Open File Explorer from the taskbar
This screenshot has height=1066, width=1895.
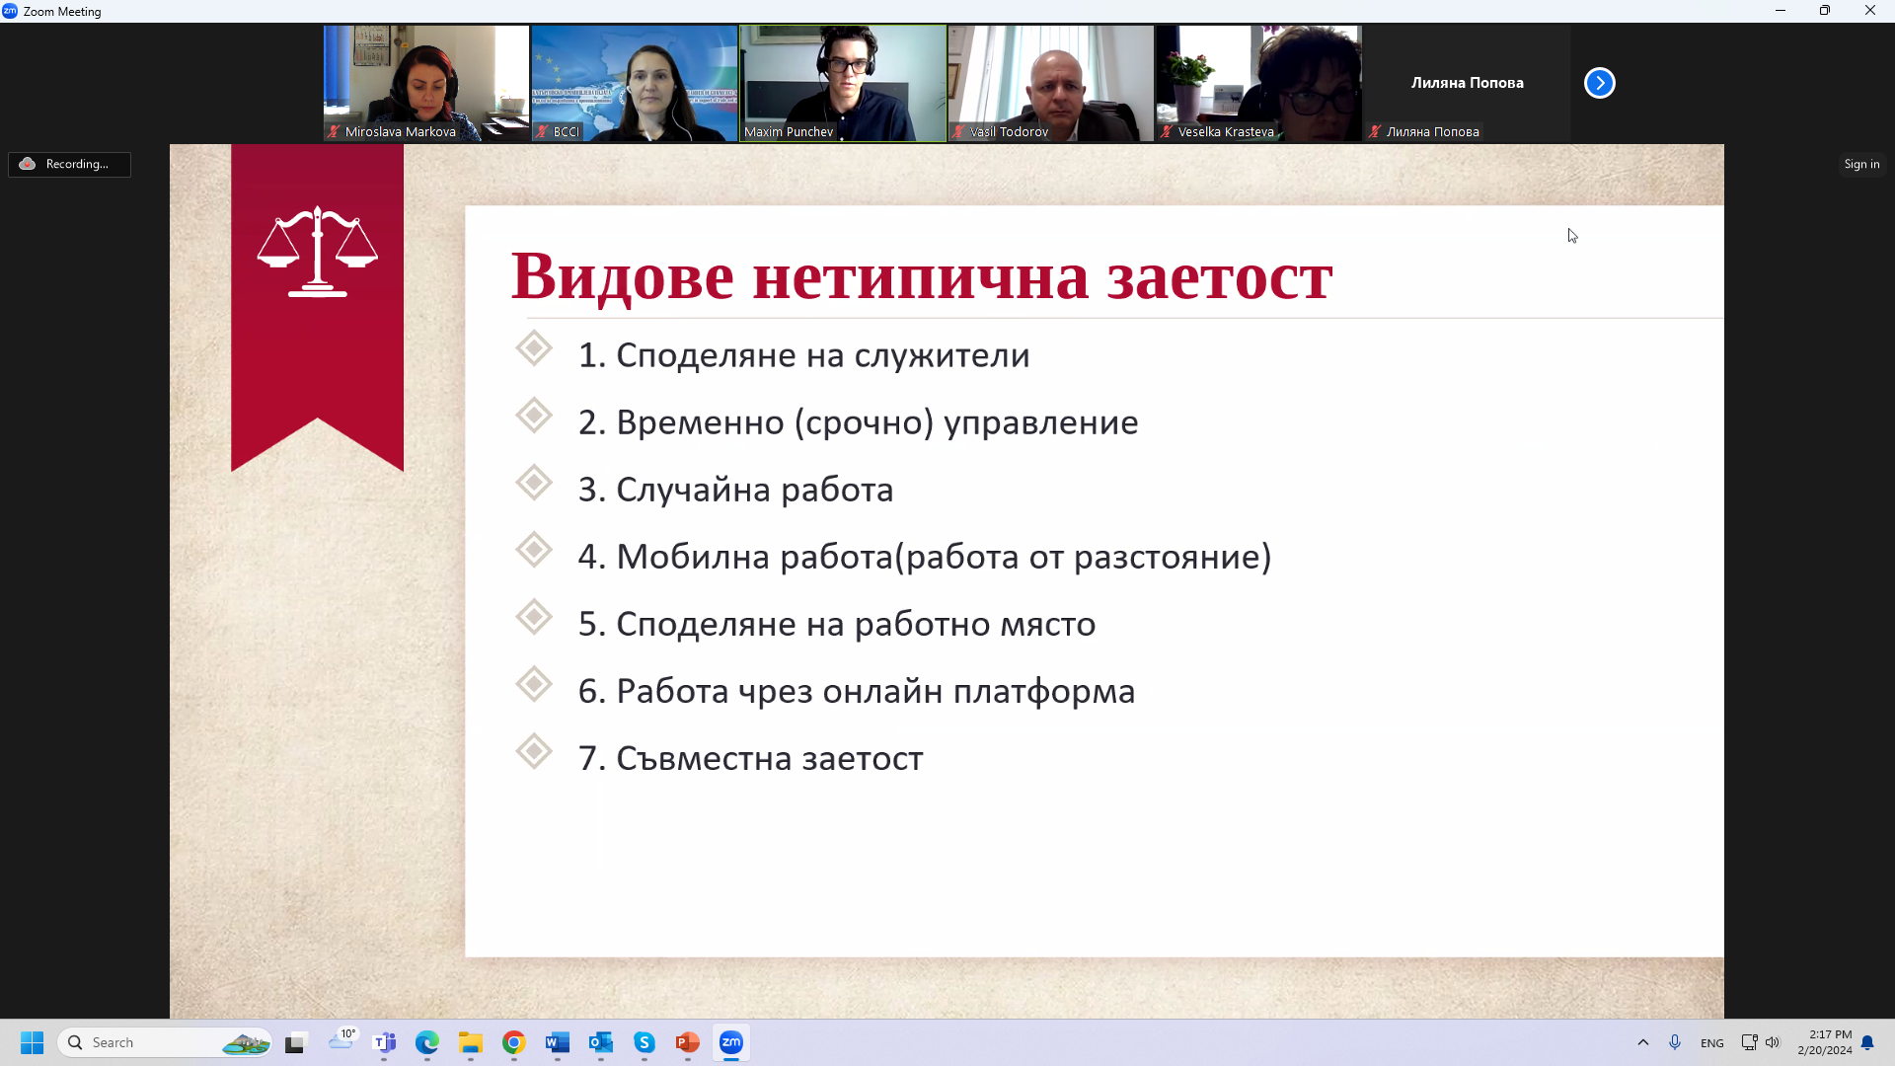[471, 1042]
